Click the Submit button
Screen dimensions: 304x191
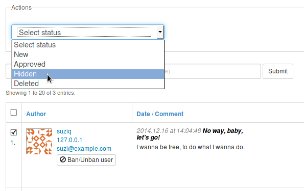(278, 71)
